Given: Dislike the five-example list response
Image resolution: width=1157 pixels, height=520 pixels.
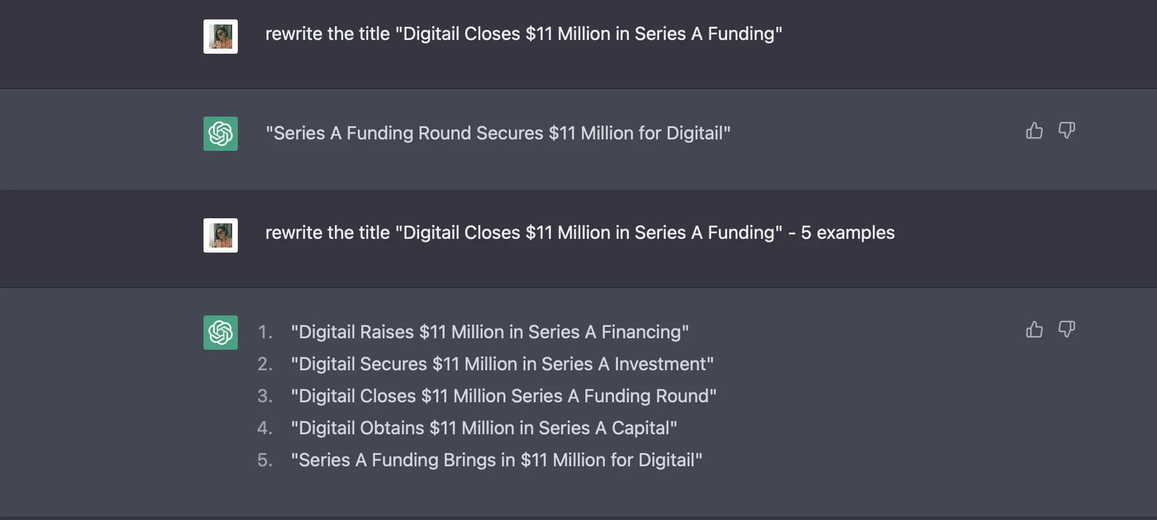Looking at the screenshot, I should pyautogui.click(x=1067, y=330).
